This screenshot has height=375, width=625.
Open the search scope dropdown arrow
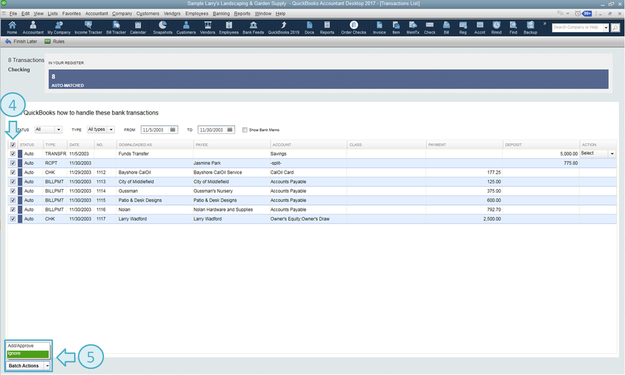(606, 28)
